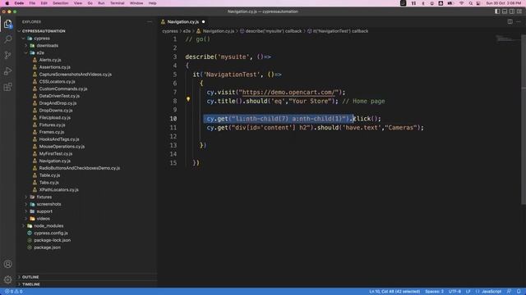The height and width of the screenshot is (295, 526).
Task: Open the notifications bell in status bar
Action: click(519, 292)
